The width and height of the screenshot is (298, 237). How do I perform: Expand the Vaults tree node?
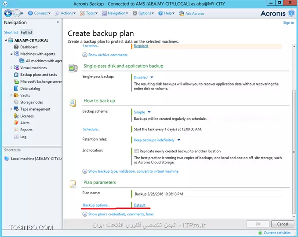coord(11,95)
